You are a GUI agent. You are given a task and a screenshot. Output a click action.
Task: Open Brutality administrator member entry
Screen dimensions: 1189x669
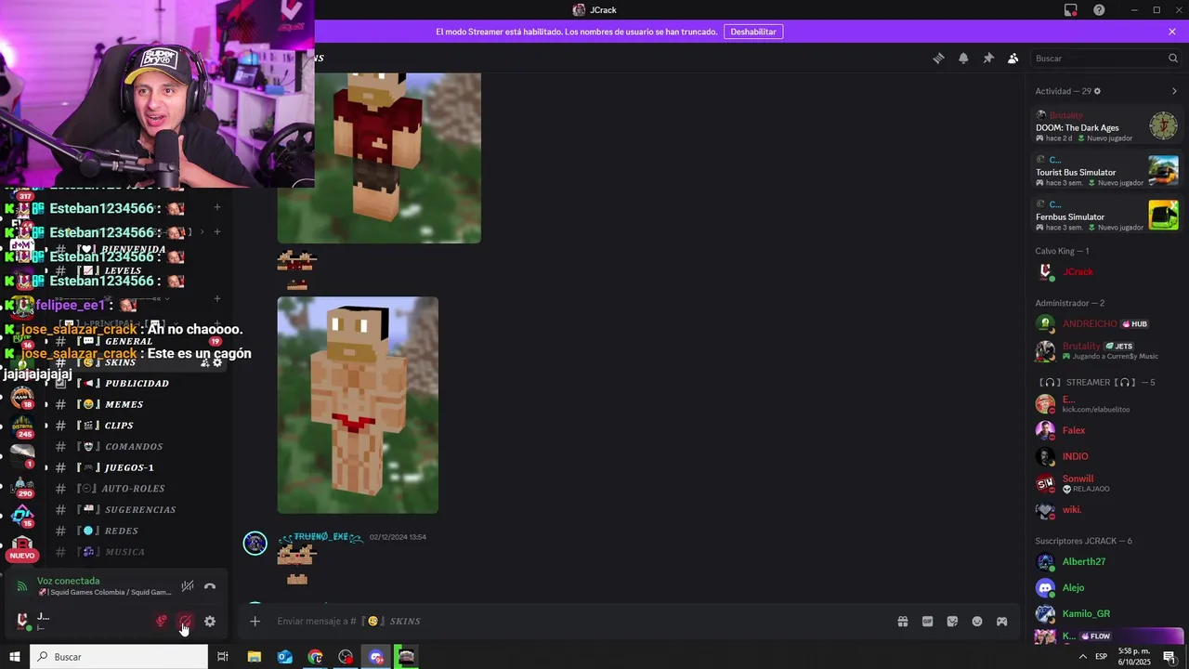(x=1106, y=350)
